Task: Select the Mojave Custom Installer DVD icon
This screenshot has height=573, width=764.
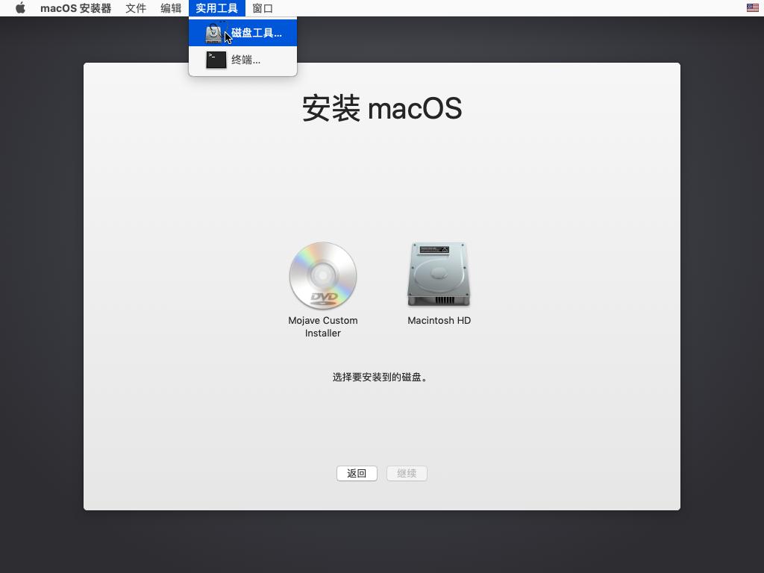Action: click(x=322, y=275)
